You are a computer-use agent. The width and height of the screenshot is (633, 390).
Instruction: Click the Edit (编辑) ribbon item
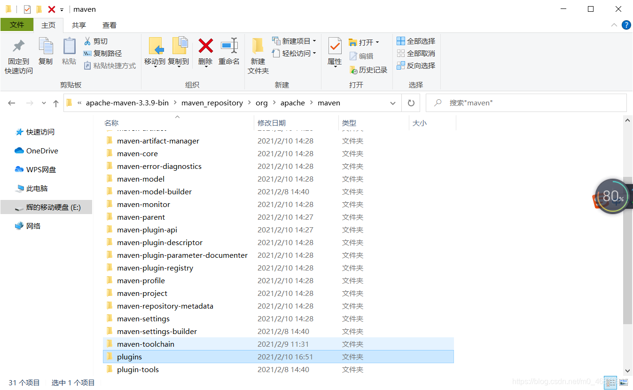(x=361, y=56)
